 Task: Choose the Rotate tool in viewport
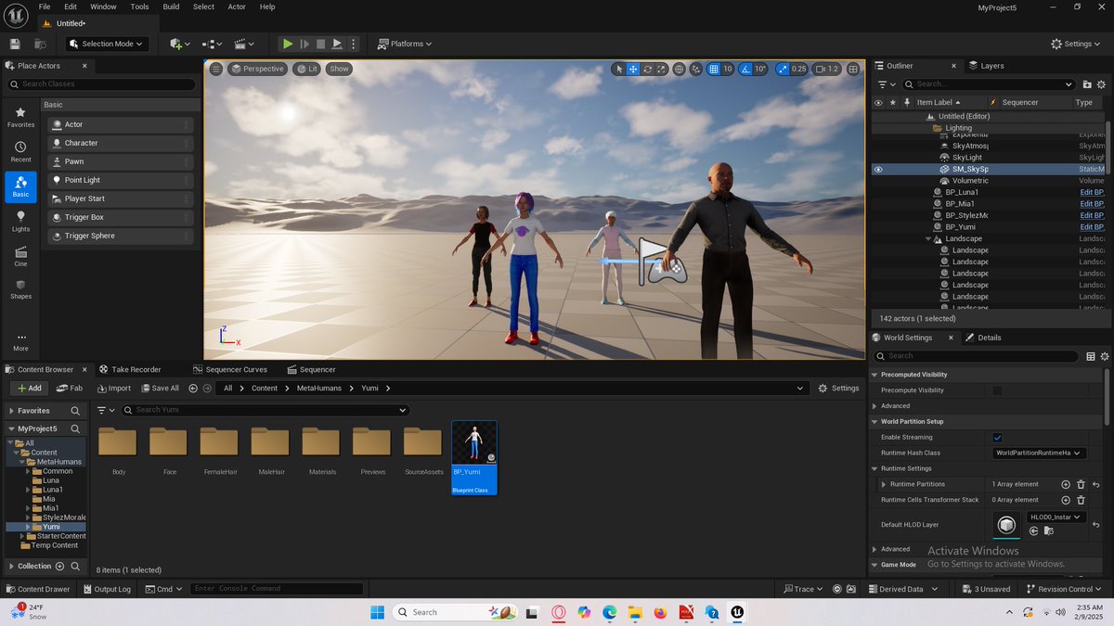tap(647, 69)
